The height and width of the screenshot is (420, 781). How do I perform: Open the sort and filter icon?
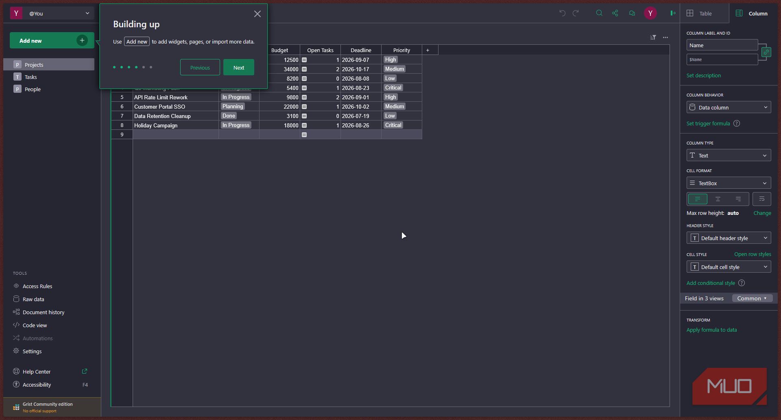653,37
